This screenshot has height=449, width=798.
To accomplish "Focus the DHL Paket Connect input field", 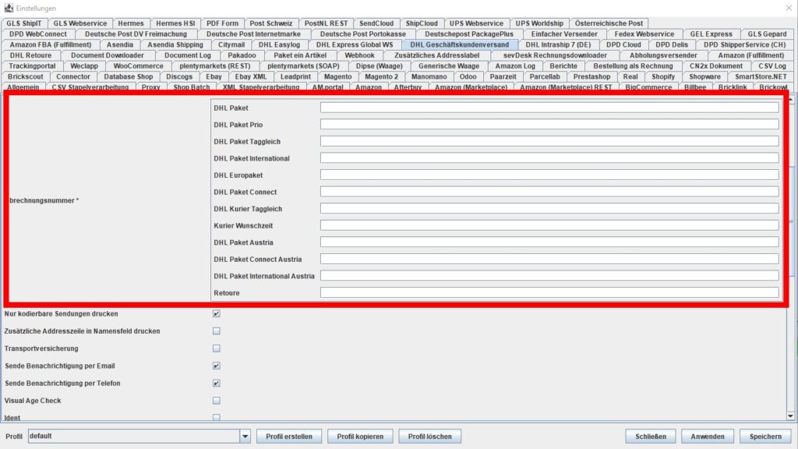I will click(549, 192).
